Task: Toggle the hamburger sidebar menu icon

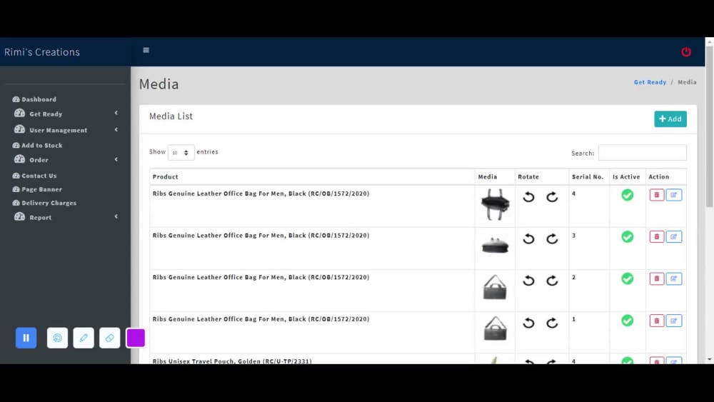Action: tap(146, 50)
